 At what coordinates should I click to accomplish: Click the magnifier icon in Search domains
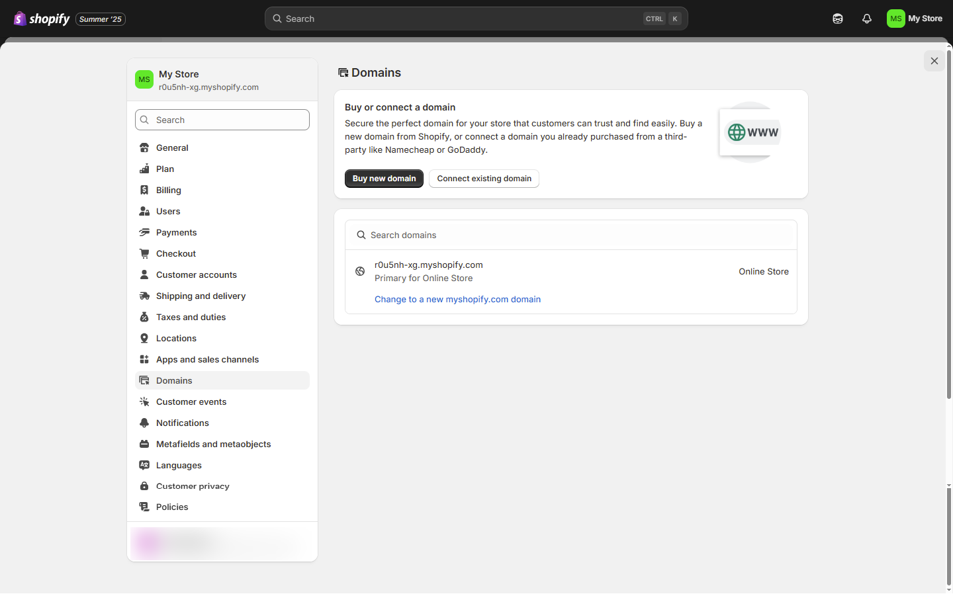(361, 235)
